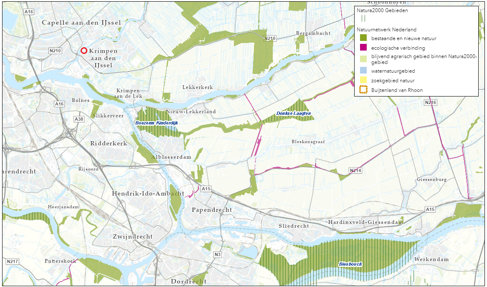Click the 'Natuurnetwerk Nederland' legend heading
Image resolution: width=487 pixels, height=287 pixels.
[x=386, y=30]
